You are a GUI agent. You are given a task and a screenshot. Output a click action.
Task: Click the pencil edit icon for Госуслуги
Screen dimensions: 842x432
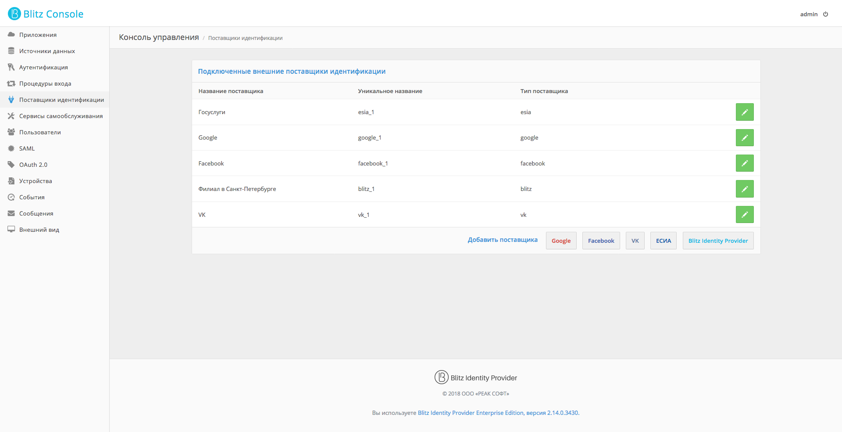point(744,112)
